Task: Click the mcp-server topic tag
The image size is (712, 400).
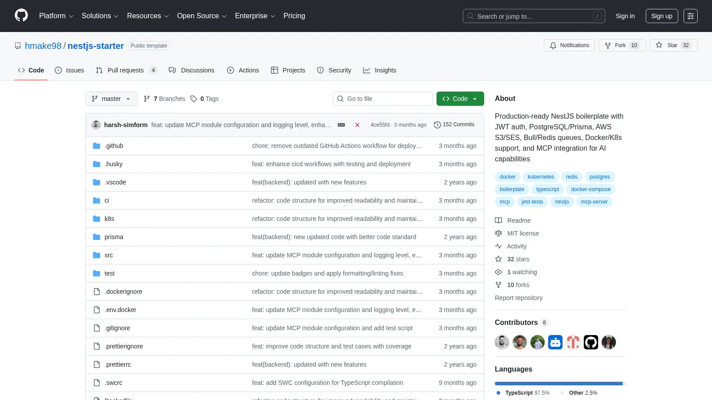Action: tap(594, 202)
